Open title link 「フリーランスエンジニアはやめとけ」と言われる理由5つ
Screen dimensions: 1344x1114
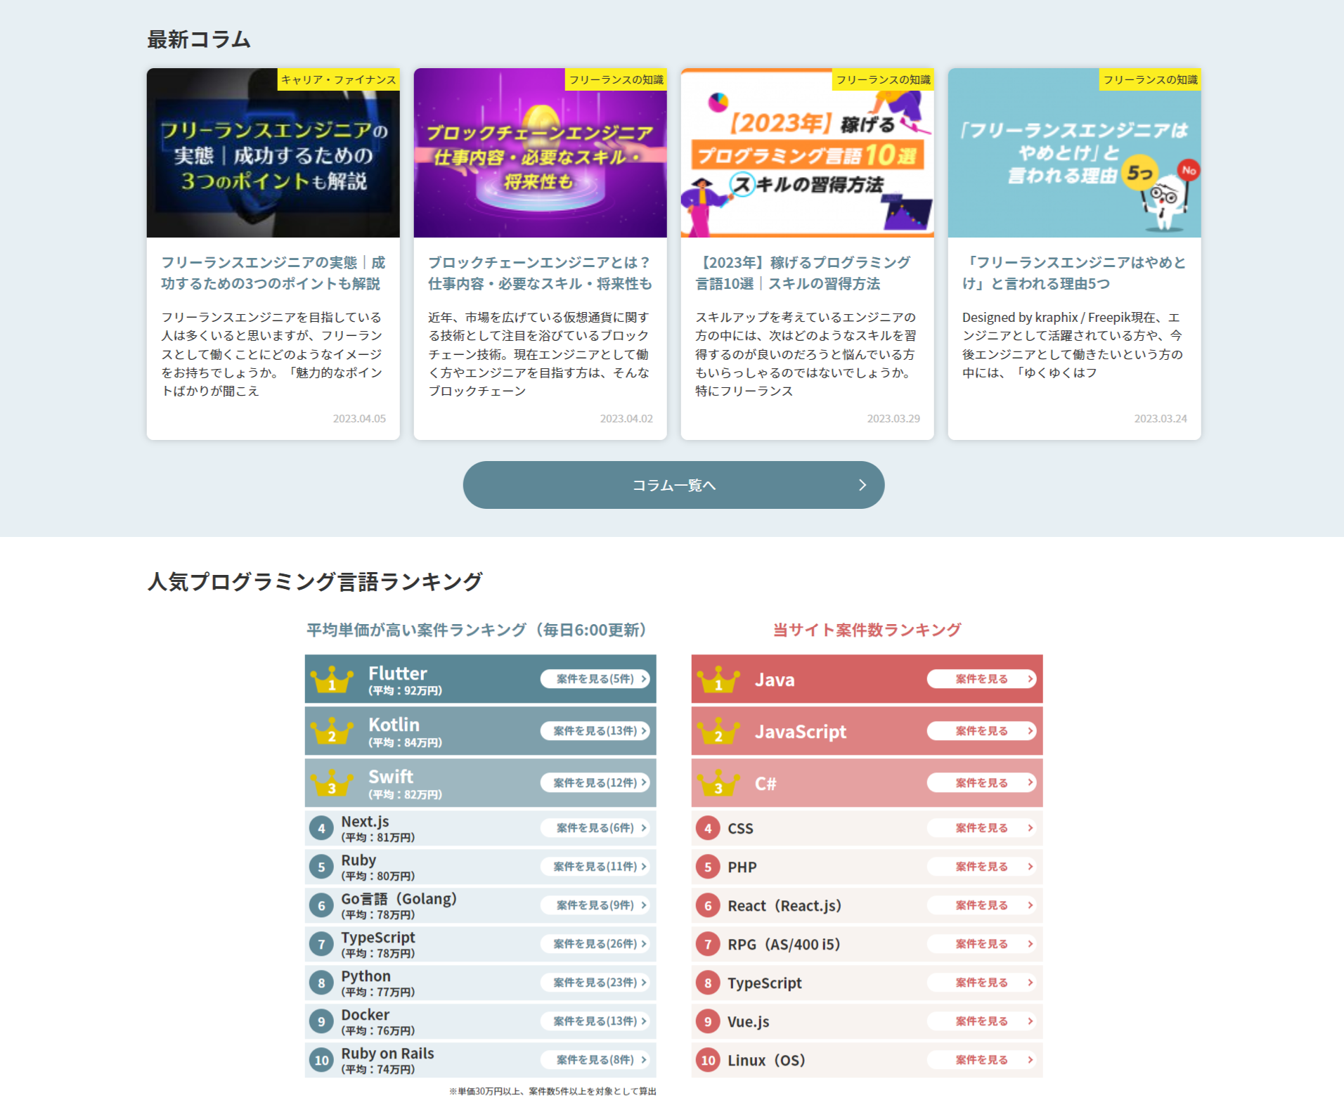1074,273
